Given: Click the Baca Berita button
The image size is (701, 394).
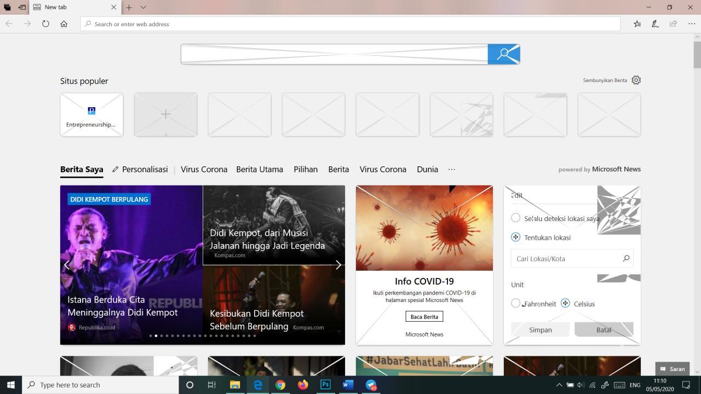Looking at the screenshot, I should click(424, 317).
